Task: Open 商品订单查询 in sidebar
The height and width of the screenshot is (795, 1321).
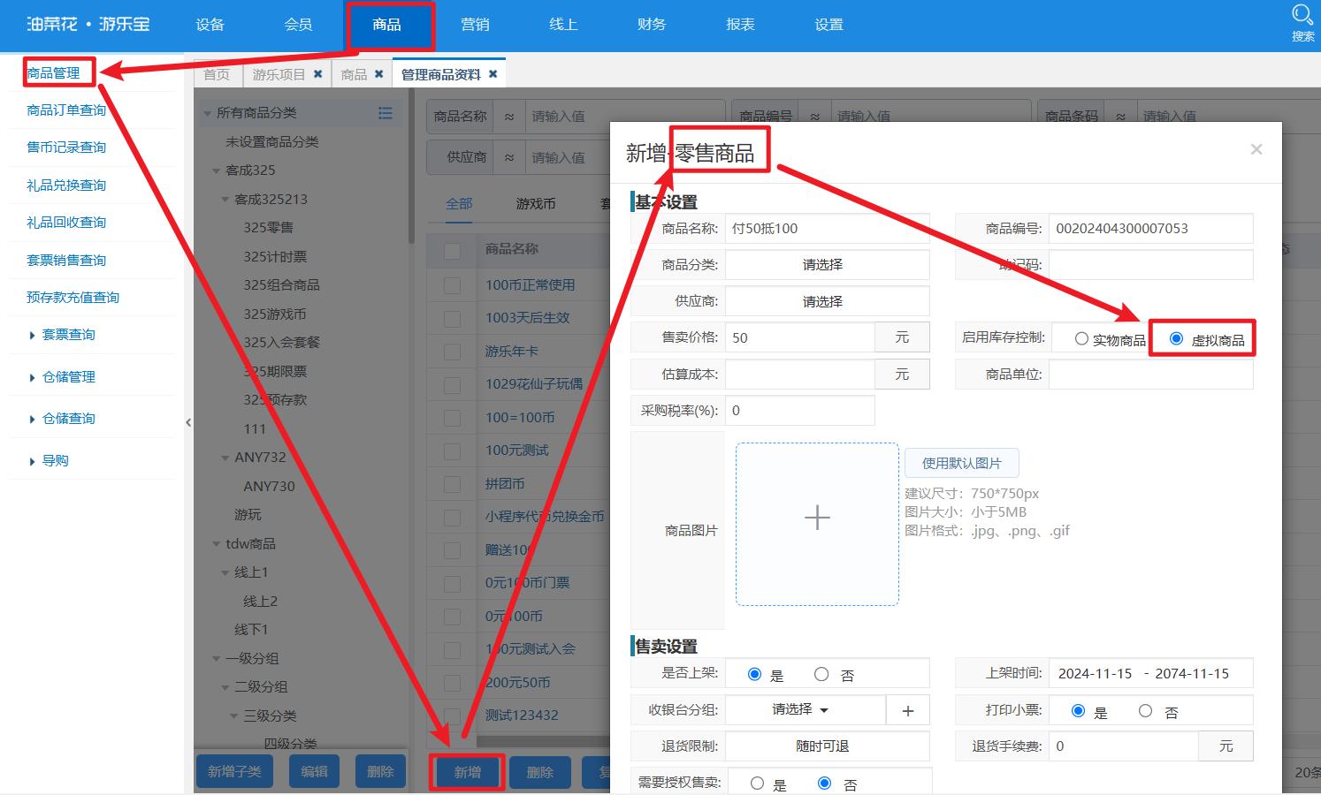Action: point(66,110)
